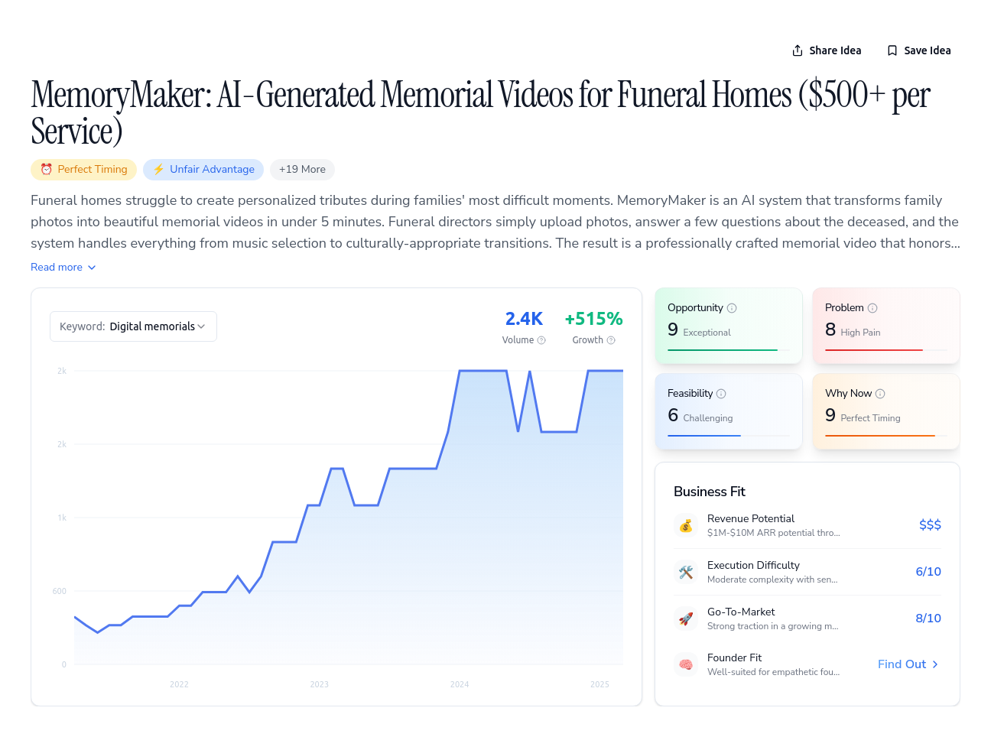This screenshot has height=737, width=991.
Task: Click the Save Idea bookmark icon
Action: 892,50
